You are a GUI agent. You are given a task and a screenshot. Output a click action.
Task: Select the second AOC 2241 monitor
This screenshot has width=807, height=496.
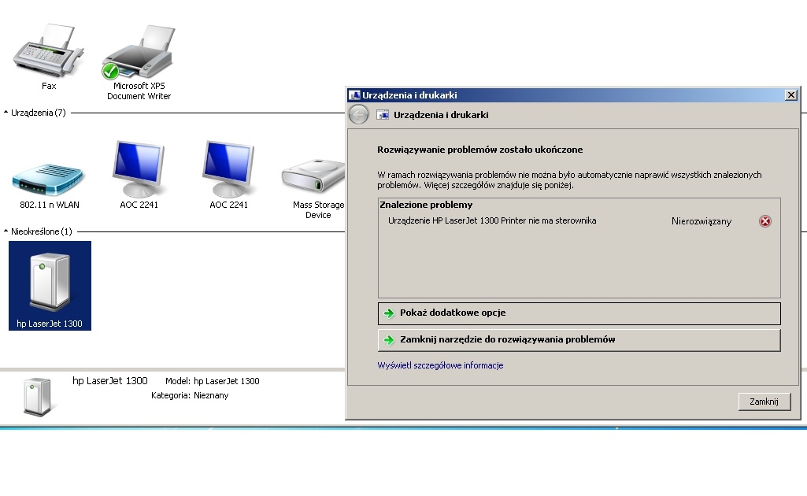click(x=228, y=168)
